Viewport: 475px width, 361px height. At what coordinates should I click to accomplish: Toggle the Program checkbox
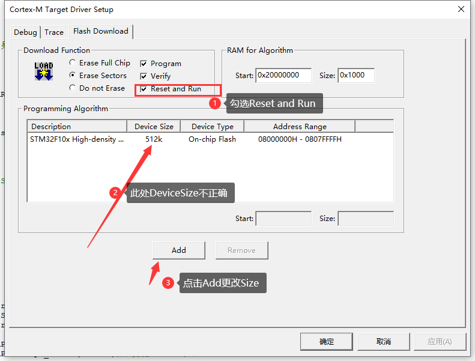pyautogui.click(x=161, y=64)
